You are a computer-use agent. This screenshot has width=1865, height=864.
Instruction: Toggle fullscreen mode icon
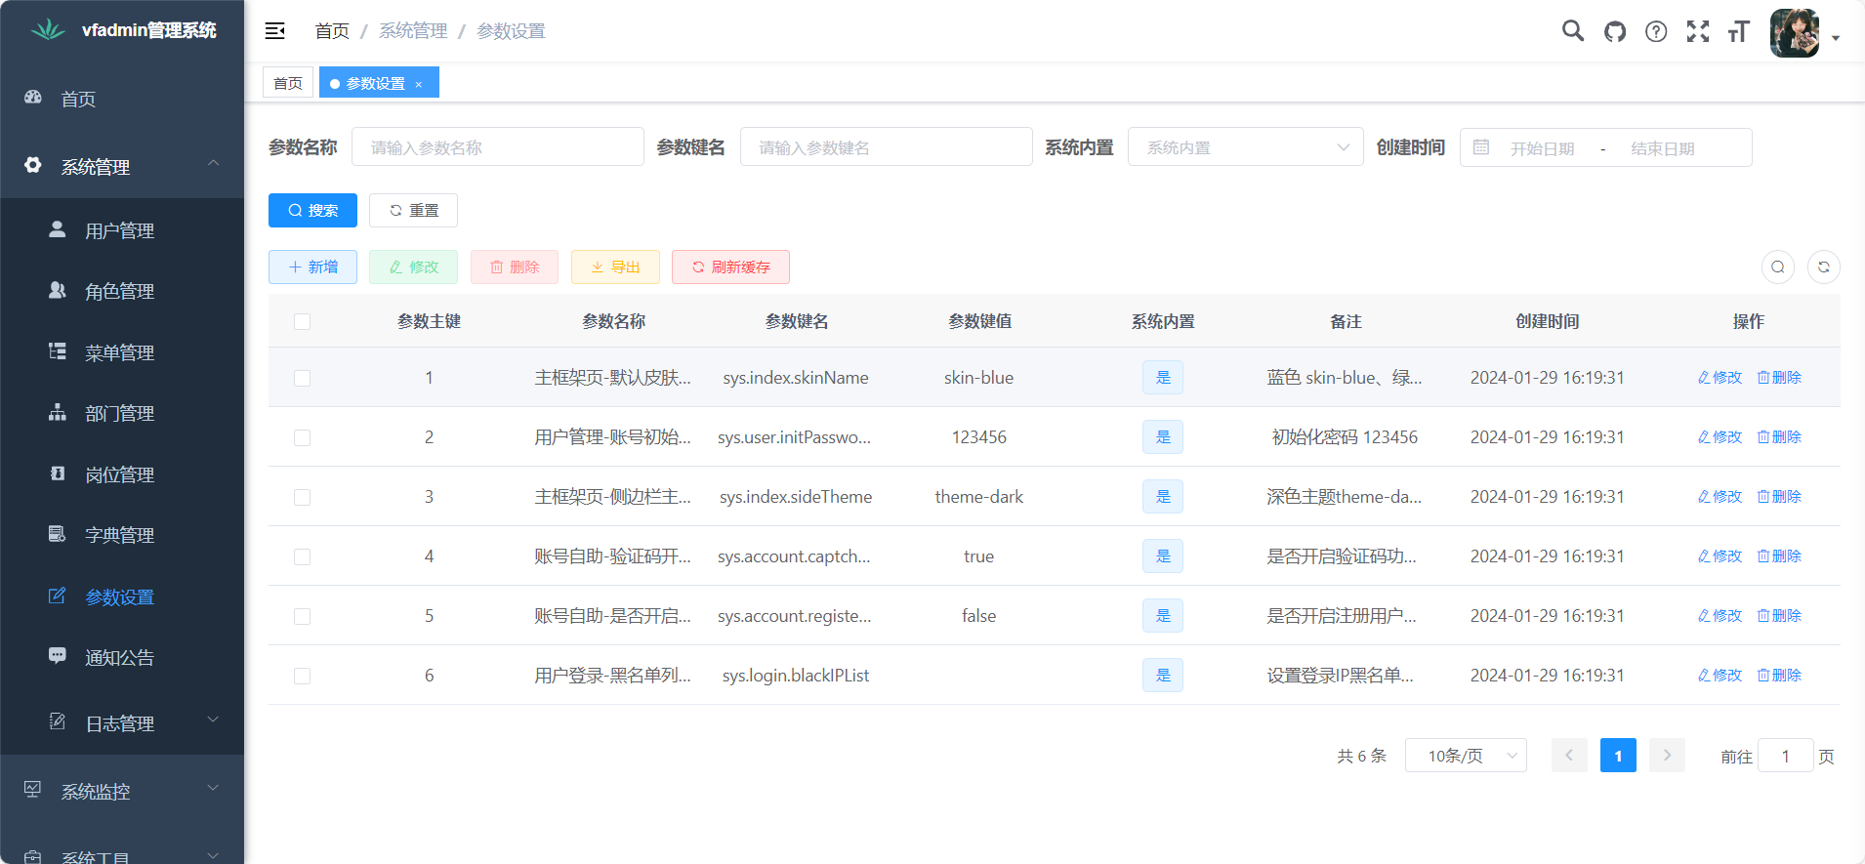click(x=1698, y=31)
